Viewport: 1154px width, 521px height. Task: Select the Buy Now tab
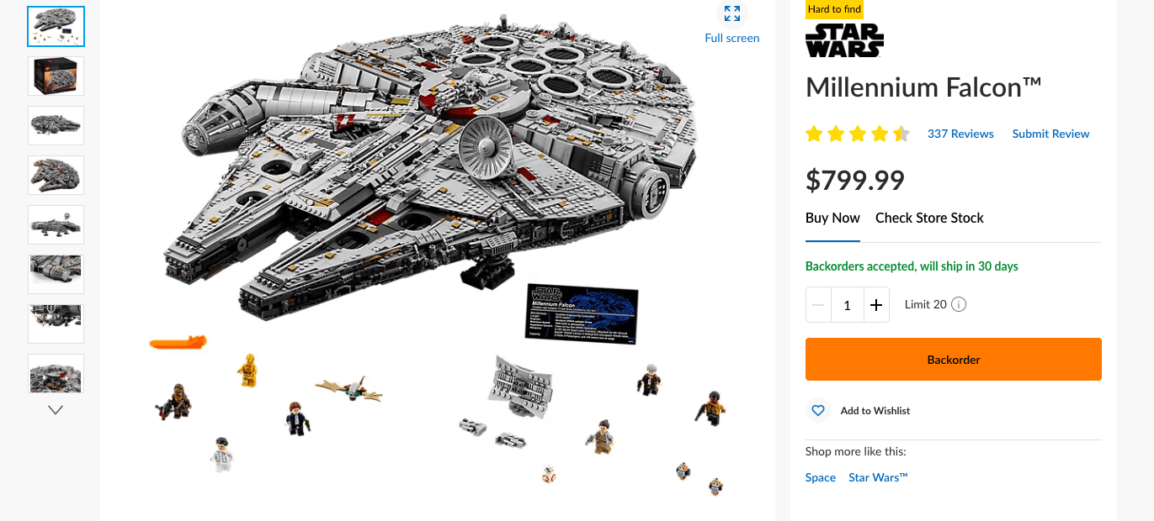pos(832,218)
